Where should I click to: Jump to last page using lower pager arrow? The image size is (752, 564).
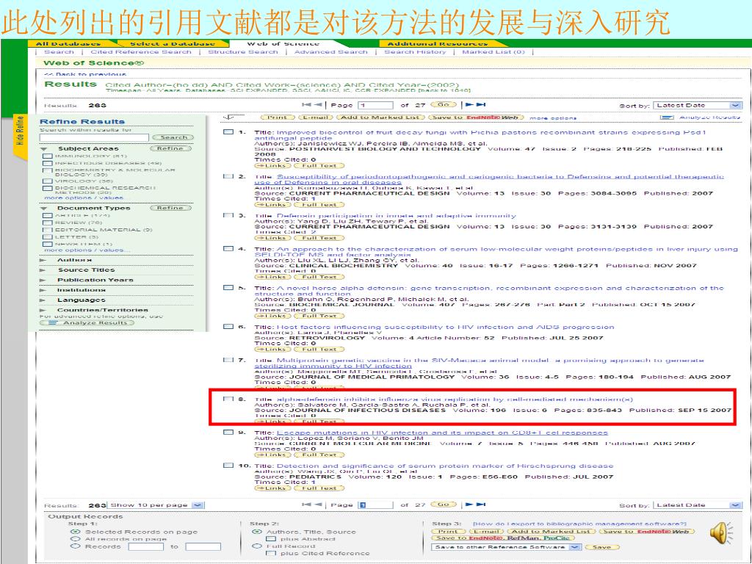pos(481,504)
